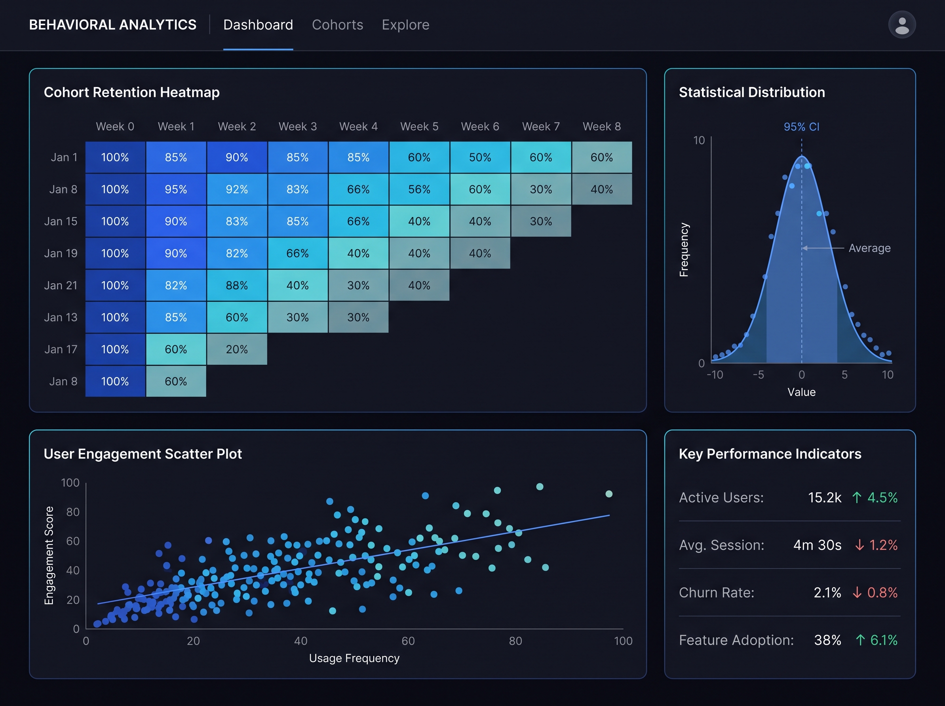Viewport: 945px width, 706px height.
Task: Click the Average annotation label
Action: coord(869,248)
